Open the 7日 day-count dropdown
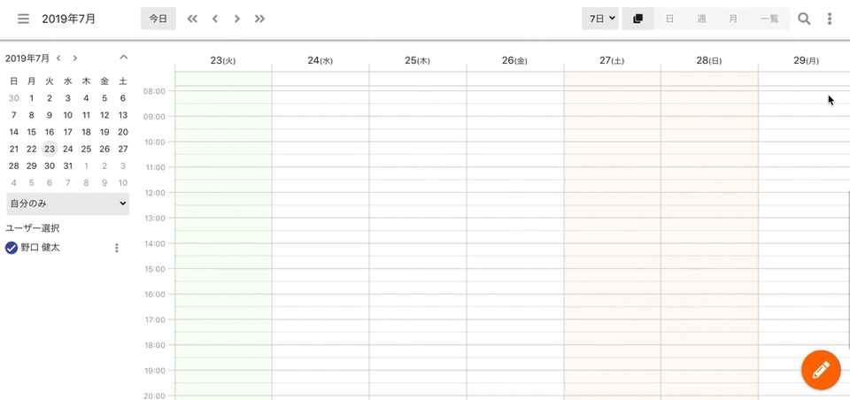 (x=600, y=19)
